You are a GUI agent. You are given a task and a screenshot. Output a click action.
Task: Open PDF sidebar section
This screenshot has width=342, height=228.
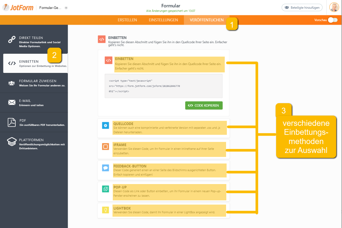click(x=34, y=122)
